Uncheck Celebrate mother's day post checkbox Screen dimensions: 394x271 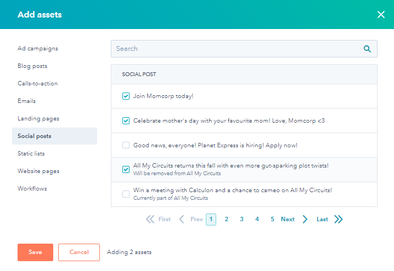pos(126,120)
